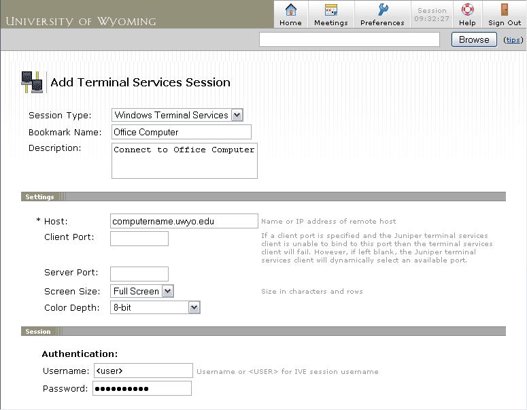The height and width of the screenshot is (410, 527).
Task: Click the Terminal Services computers icon
Action: click(x=32, y=82)
